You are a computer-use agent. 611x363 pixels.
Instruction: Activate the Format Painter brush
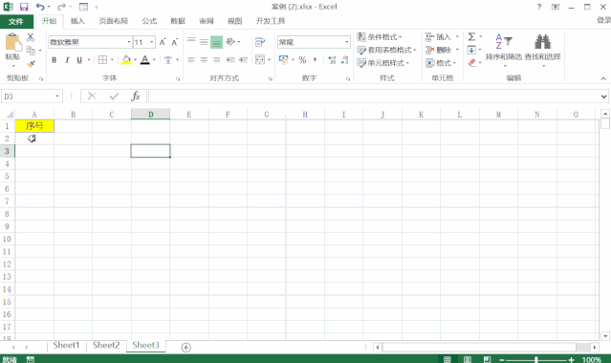[x=31, y=63]
